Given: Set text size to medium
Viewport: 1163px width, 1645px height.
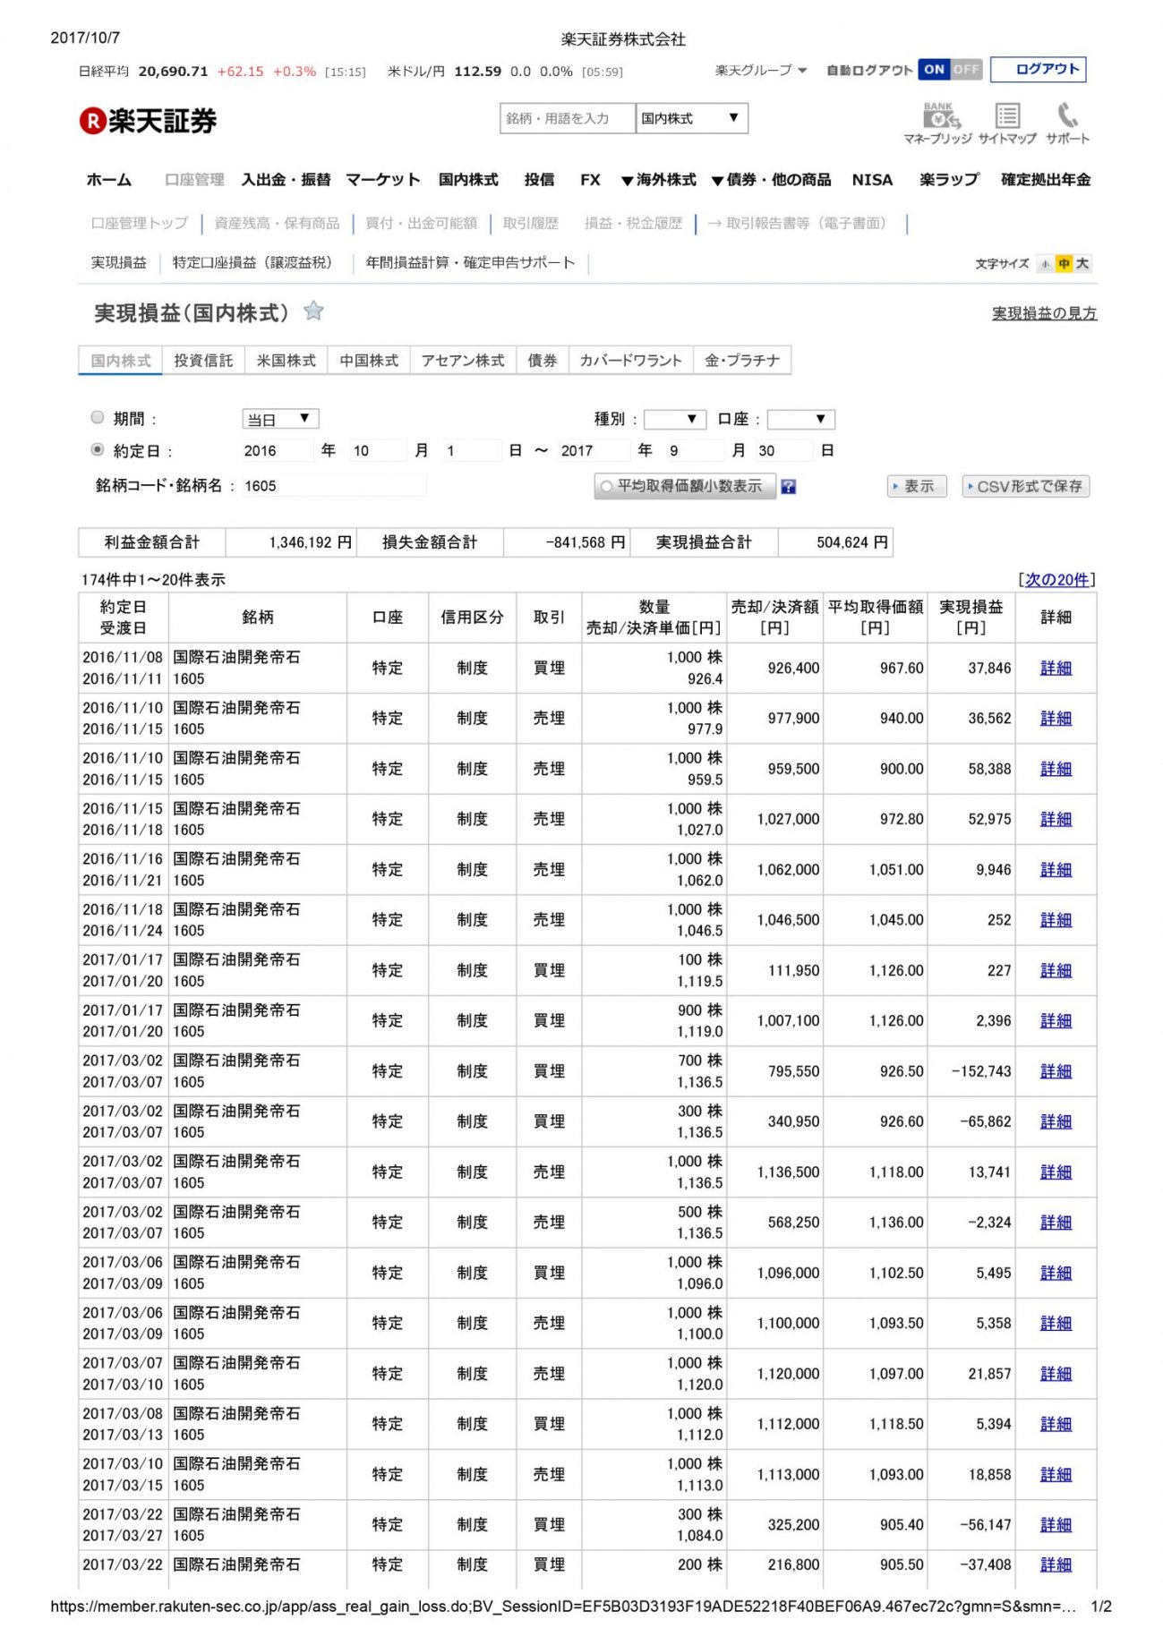Looking at the screenshot, I should (1063, 264).
